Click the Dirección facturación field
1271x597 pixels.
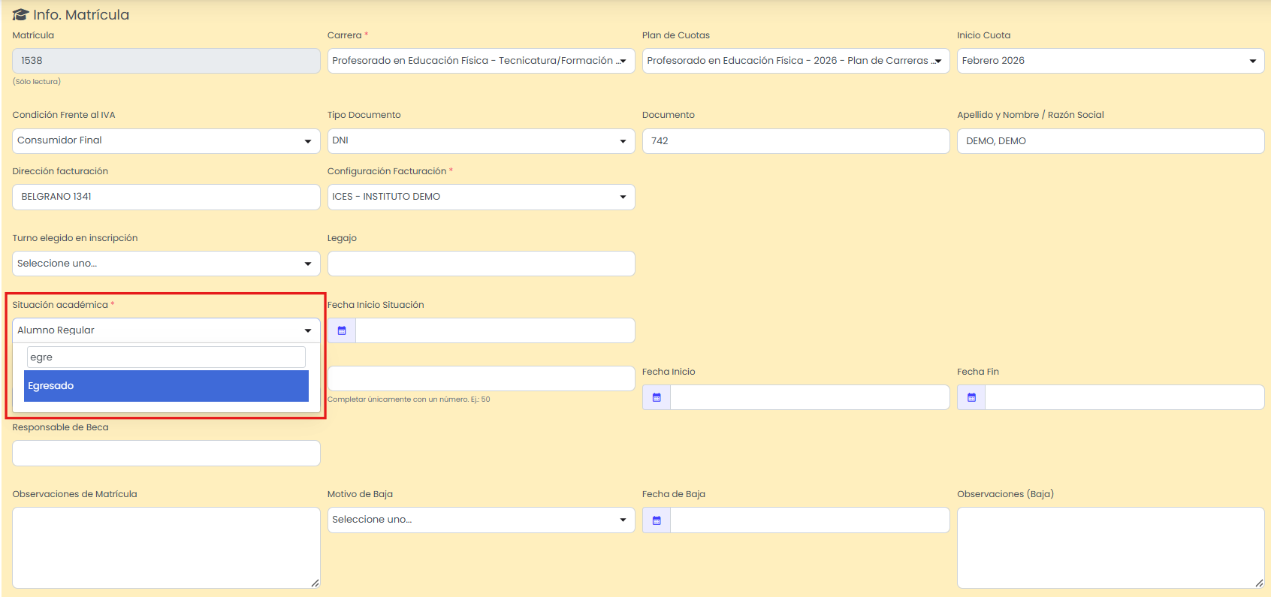[166, 197]
